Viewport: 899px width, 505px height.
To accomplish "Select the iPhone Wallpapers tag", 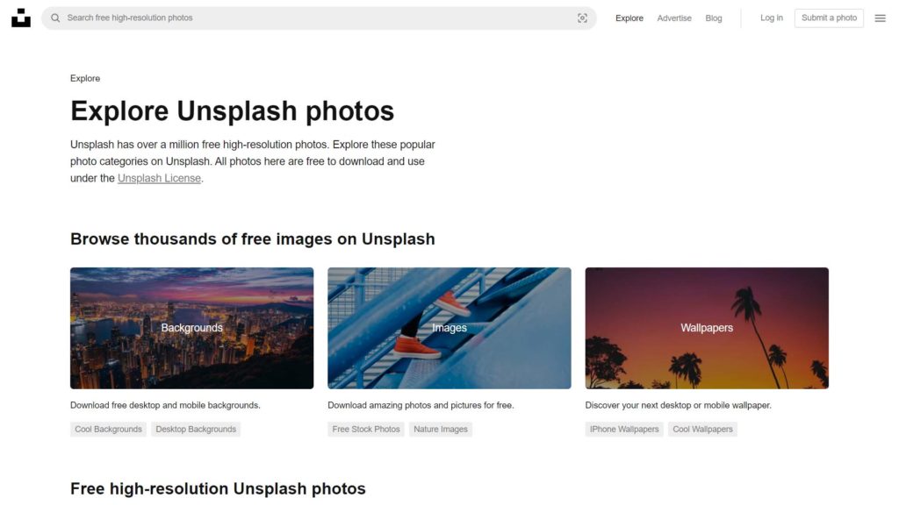I will (x=624, y=430).
